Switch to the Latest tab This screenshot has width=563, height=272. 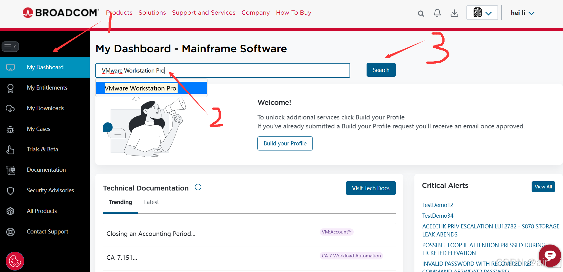[151, 202]
